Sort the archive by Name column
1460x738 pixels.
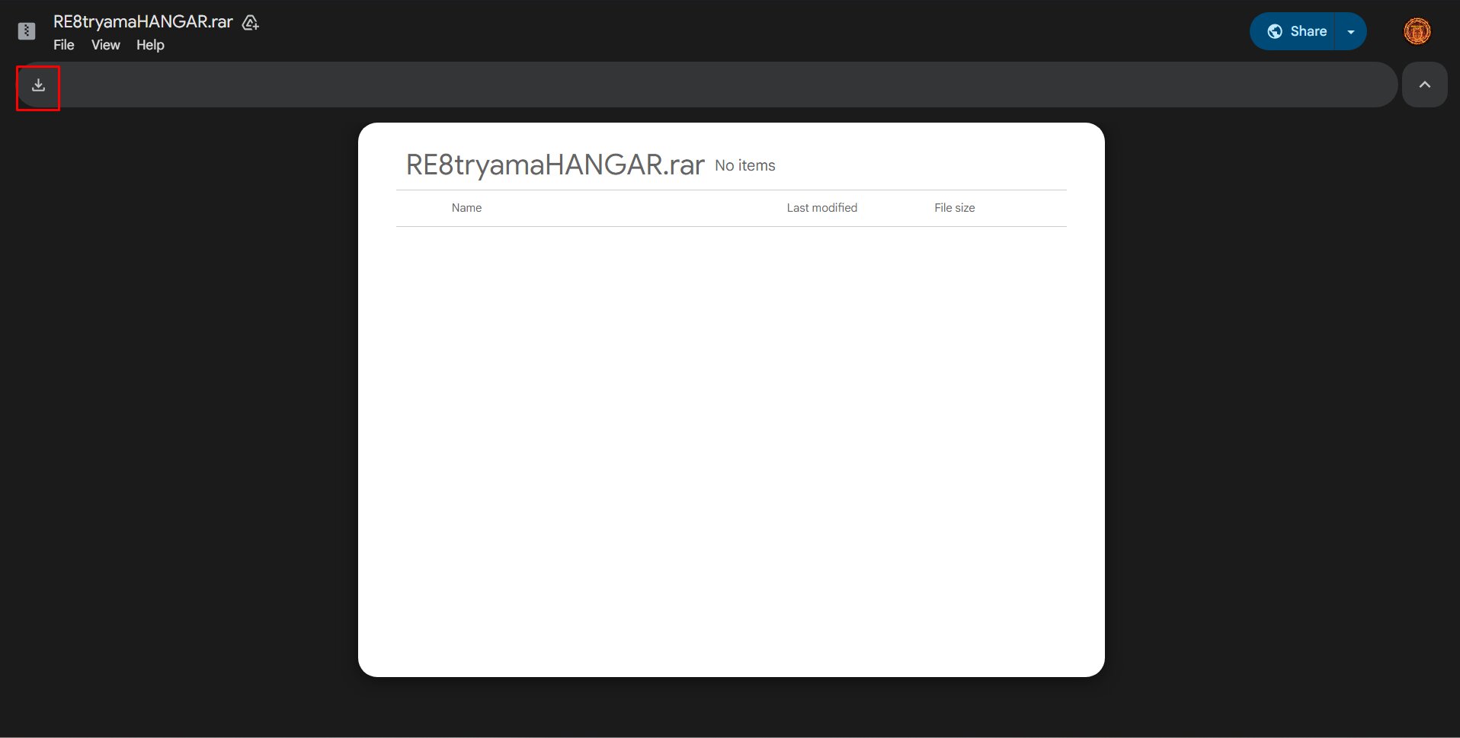point(466,207)
